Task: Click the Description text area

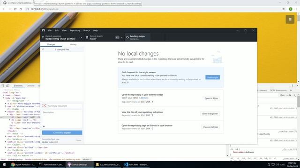Action: click(x=62, y=117)
